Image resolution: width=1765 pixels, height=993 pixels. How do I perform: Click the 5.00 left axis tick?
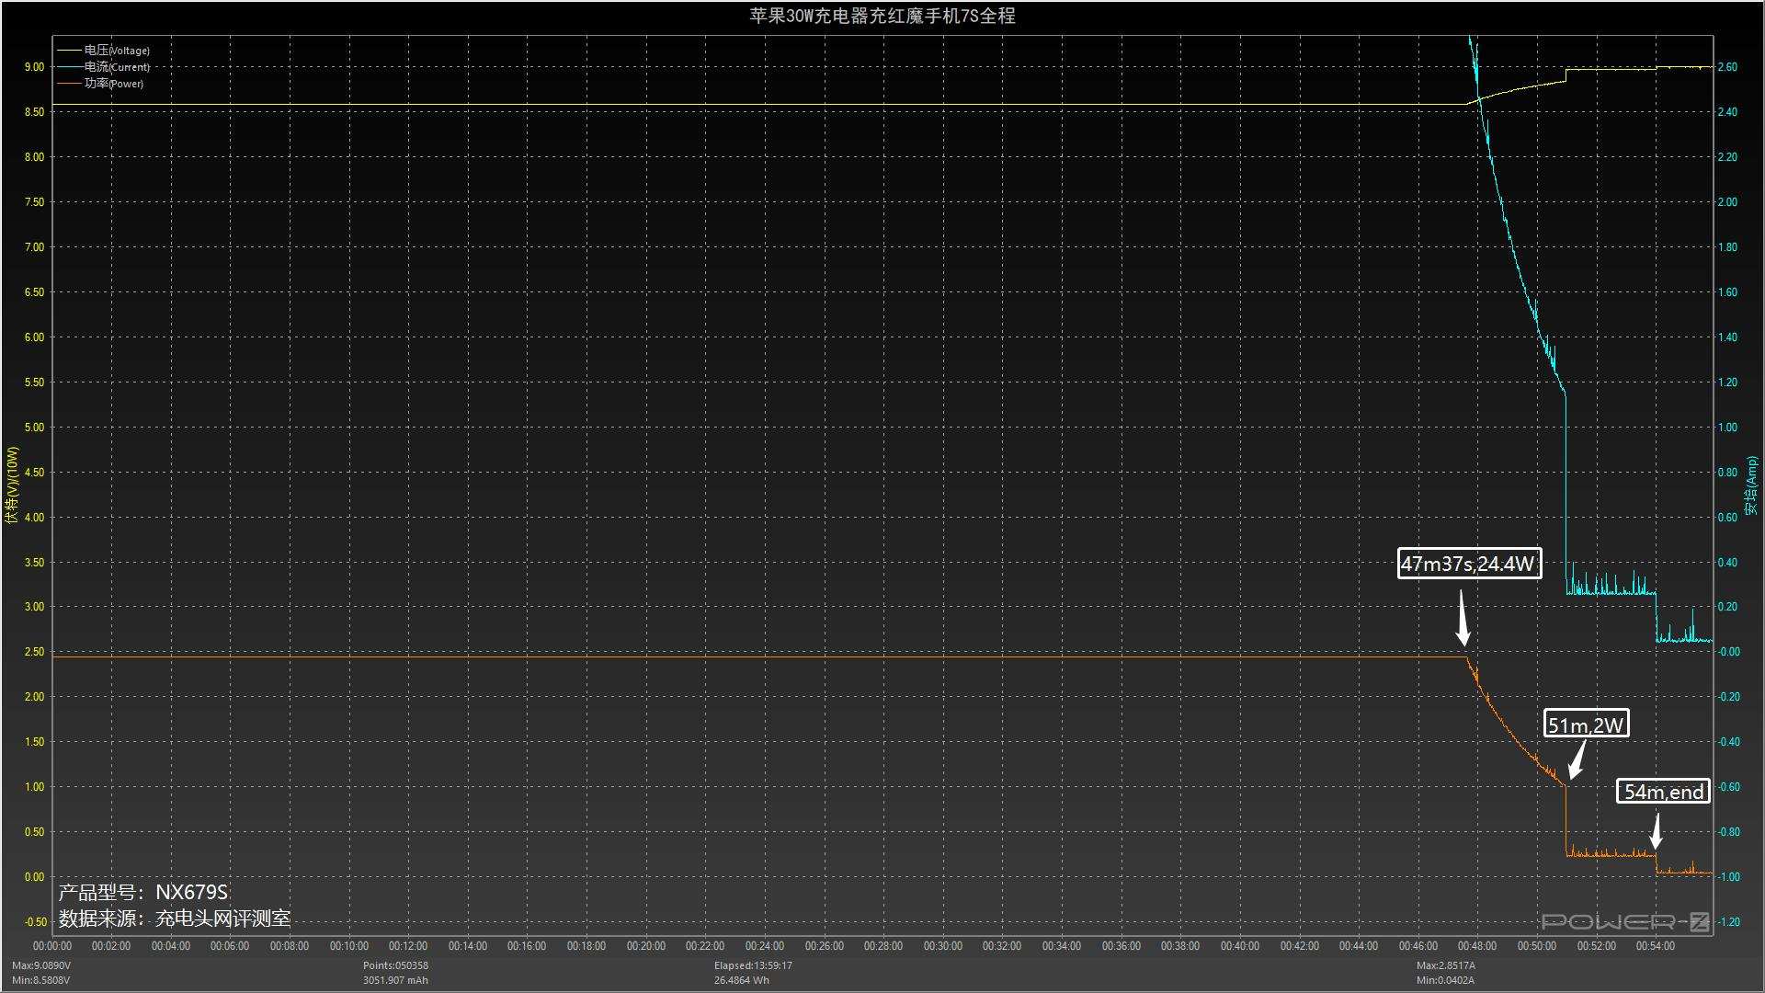pos(34,428)
